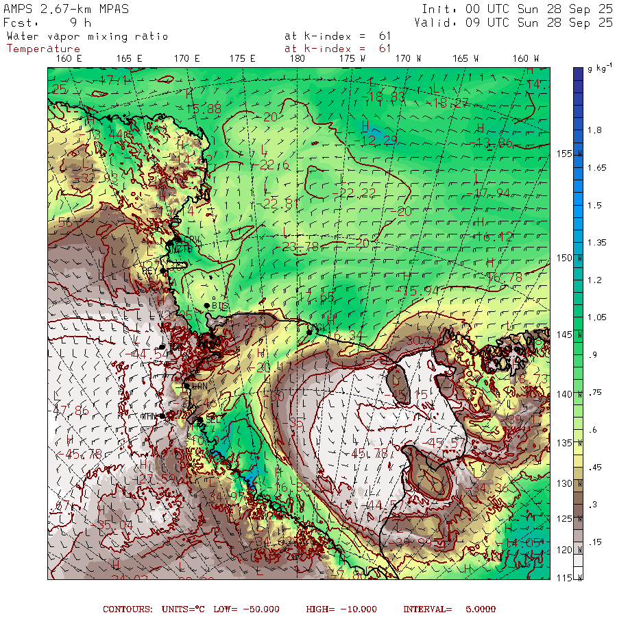
Task: Click the '.75' colorbar value
Action: [x=595, y=392]
